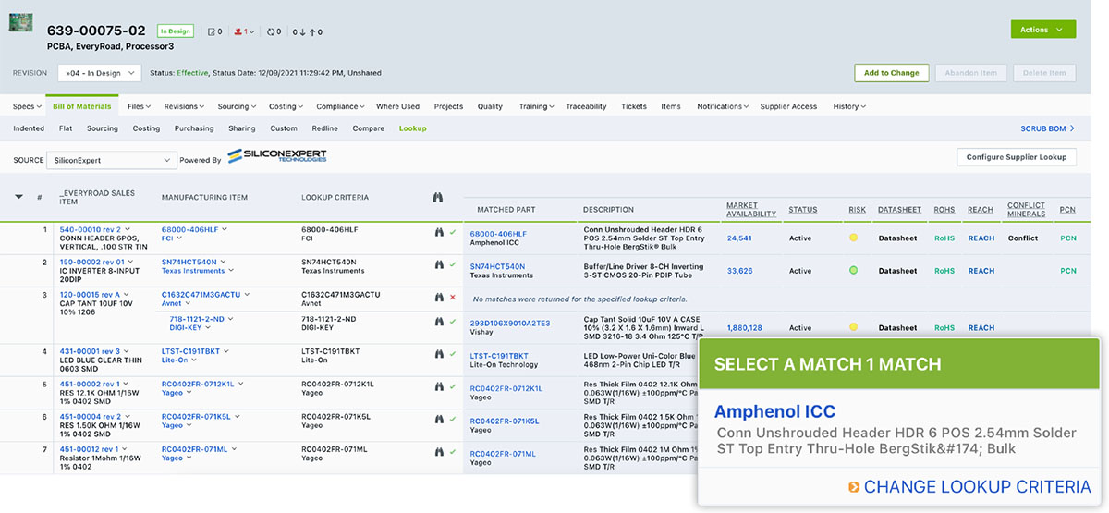
Task: Open the Compliance menu tab
Action: pyautogui.click(x=341, y=106)
